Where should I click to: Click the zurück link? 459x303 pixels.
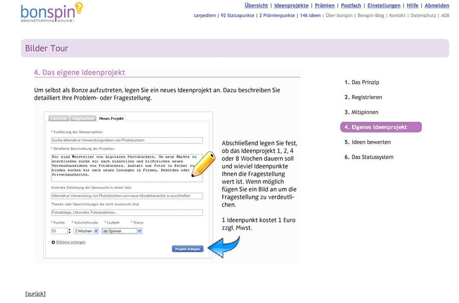tap(35, 294)
